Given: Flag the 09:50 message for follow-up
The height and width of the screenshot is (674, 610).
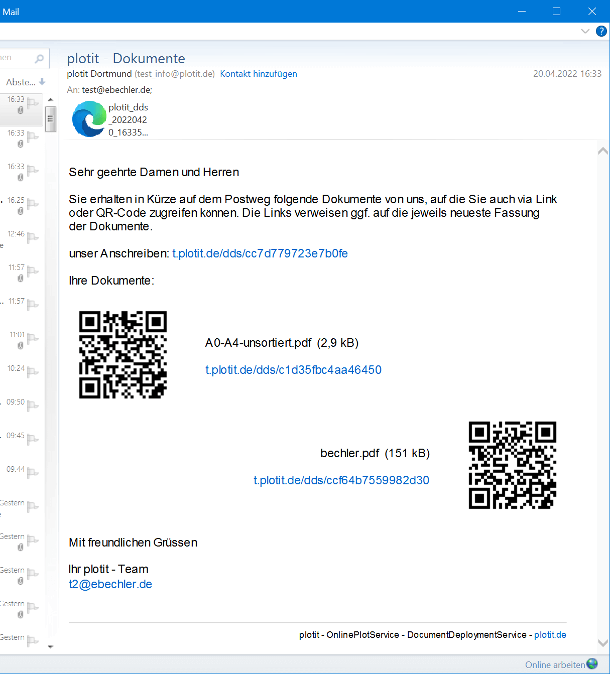Looking at the screenshot, I should (32, 406).
